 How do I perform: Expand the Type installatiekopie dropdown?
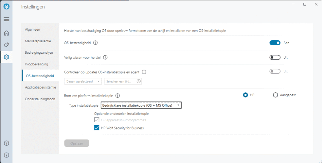pyautogui.click(x=141, y=105)
